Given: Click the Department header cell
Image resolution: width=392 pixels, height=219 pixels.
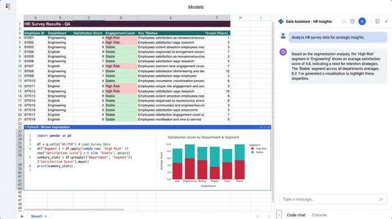Looking at the screenshot, I should click(x=60, y=33).
